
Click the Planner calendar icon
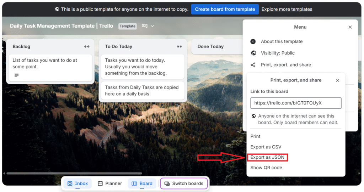point(100,183)
